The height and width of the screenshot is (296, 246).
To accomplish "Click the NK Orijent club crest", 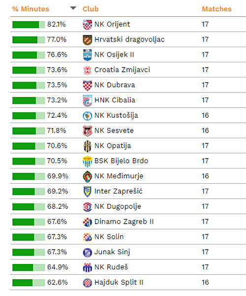I will 88,25.
